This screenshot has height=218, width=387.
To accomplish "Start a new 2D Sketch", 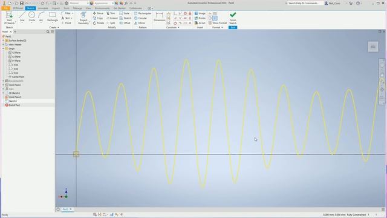I will click(10, 18).
